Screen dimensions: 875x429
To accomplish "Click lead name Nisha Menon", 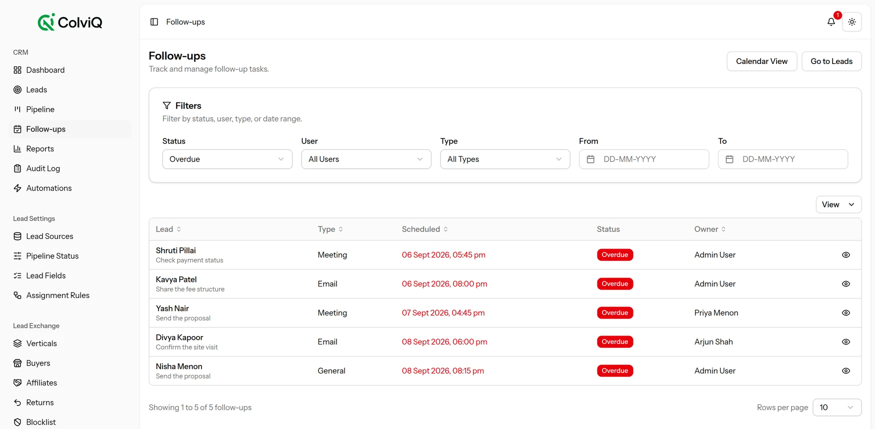I will coord(179,366).
